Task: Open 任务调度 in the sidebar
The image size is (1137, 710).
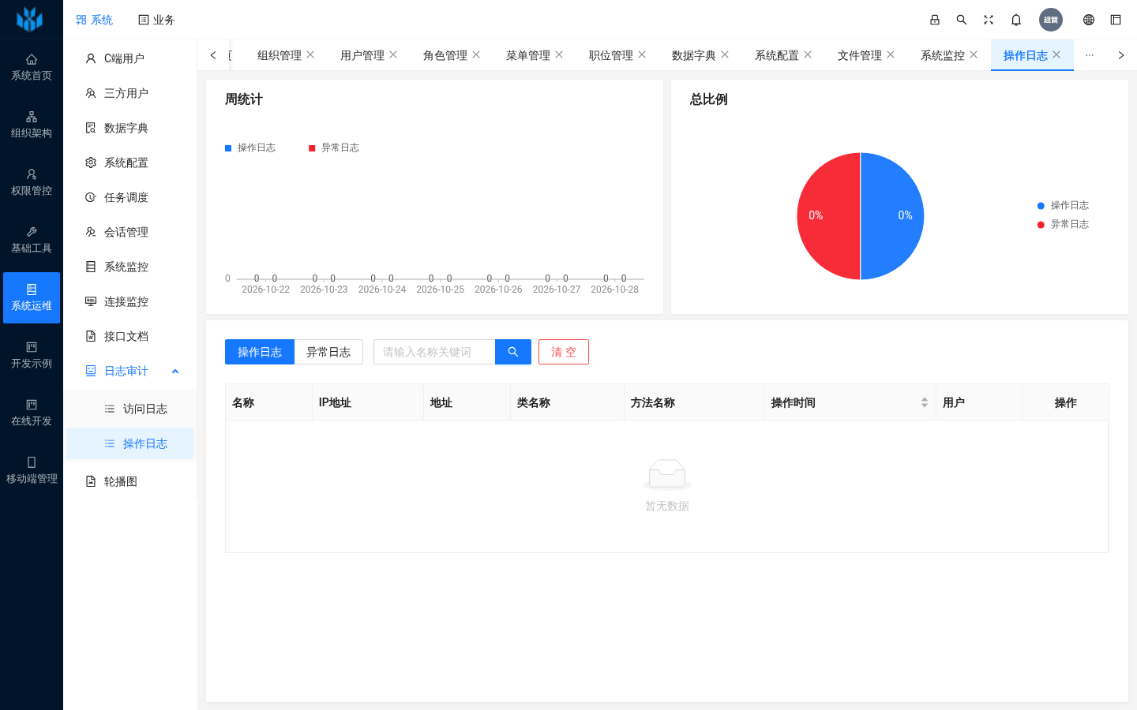Action: pyautogui.click(x=130, y=197)
